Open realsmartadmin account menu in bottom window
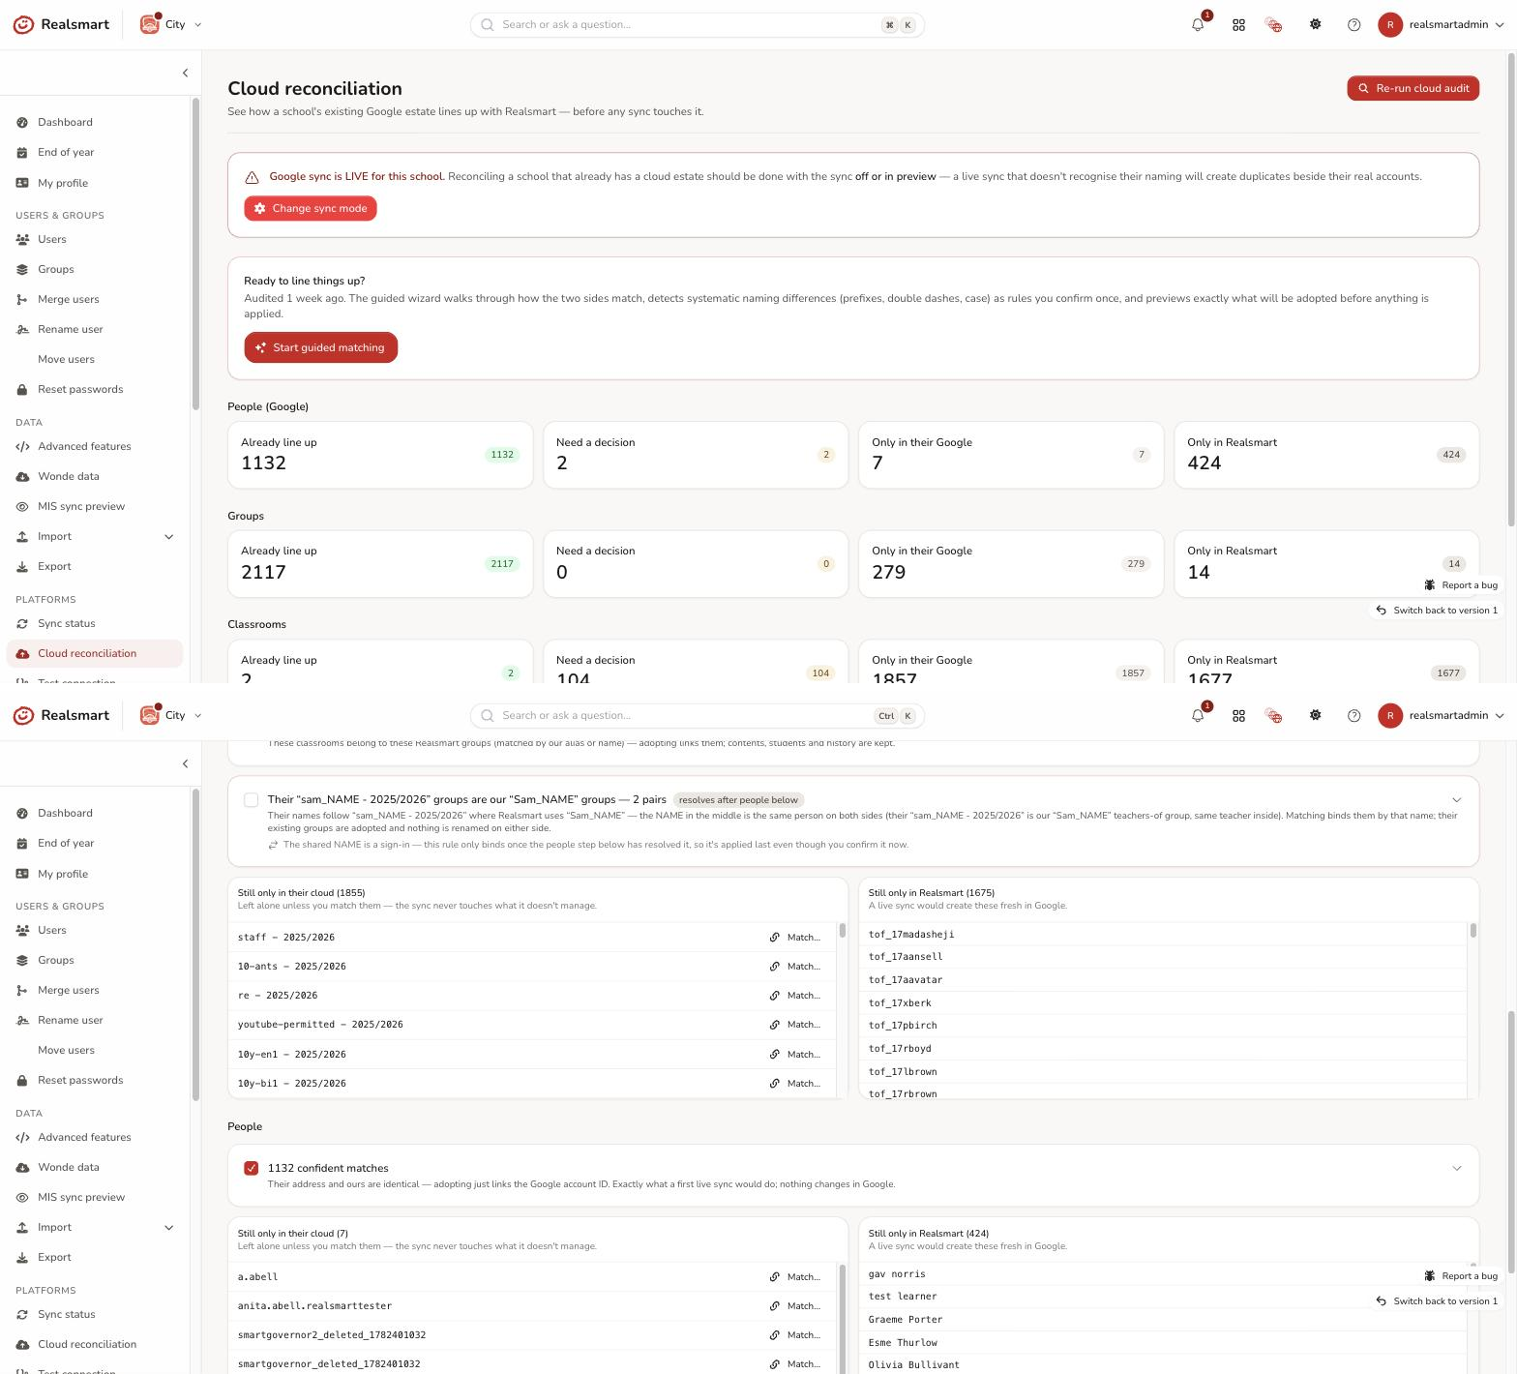This screenshot has width=1517, height=1374. click(1442, 715)
